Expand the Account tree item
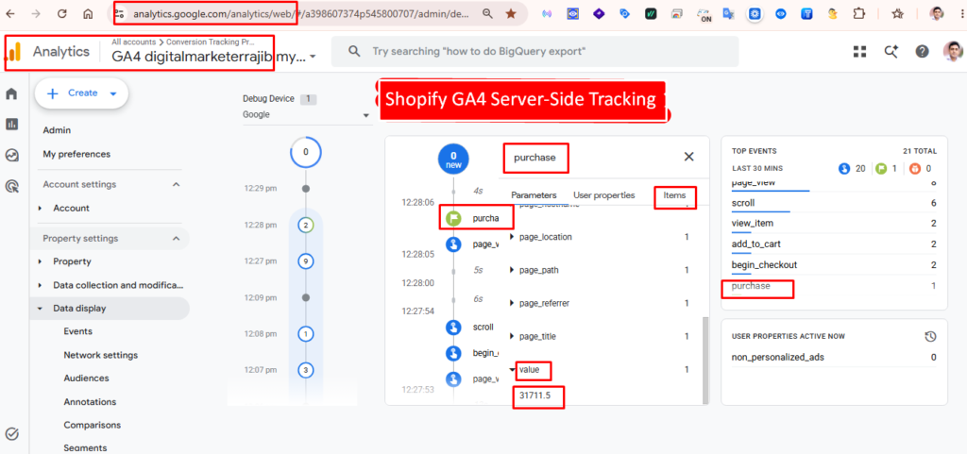Screen dimensions: 967x454 tap(40, 209)
